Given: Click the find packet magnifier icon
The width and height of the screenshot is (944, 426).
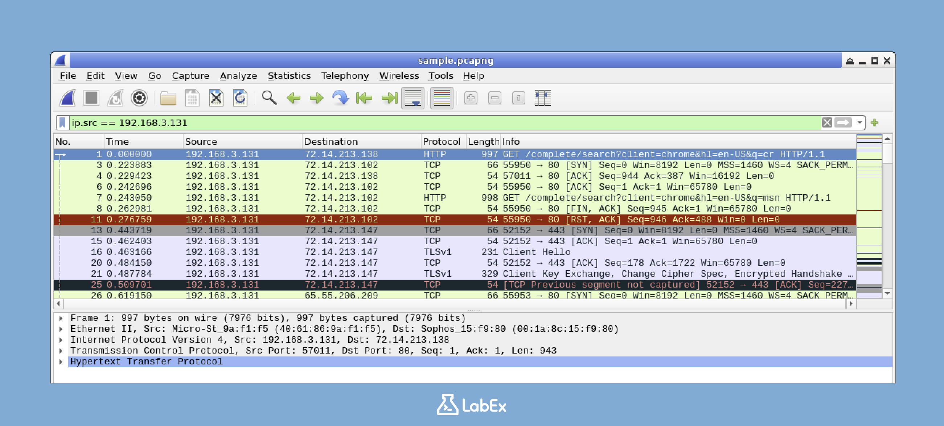Looking at the screenshot, I should (268, 98).
